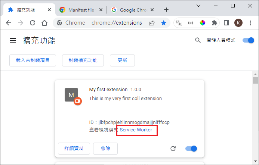Click the 詳細資料 details button
Viewport: 259px width, 165px height.
(x=74, y=149)
